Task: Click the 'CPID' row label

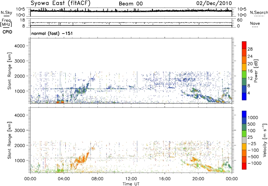Action: pos(7,32)
